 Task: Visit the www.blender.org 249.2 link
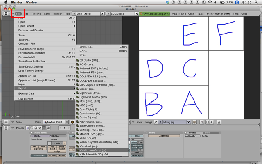[x=155, y=14]
